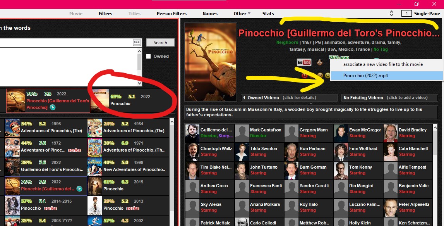This screenshot has width=444, height=226.
Task: Open Peter Arpesella's cast entry
Action: point(408,207)
